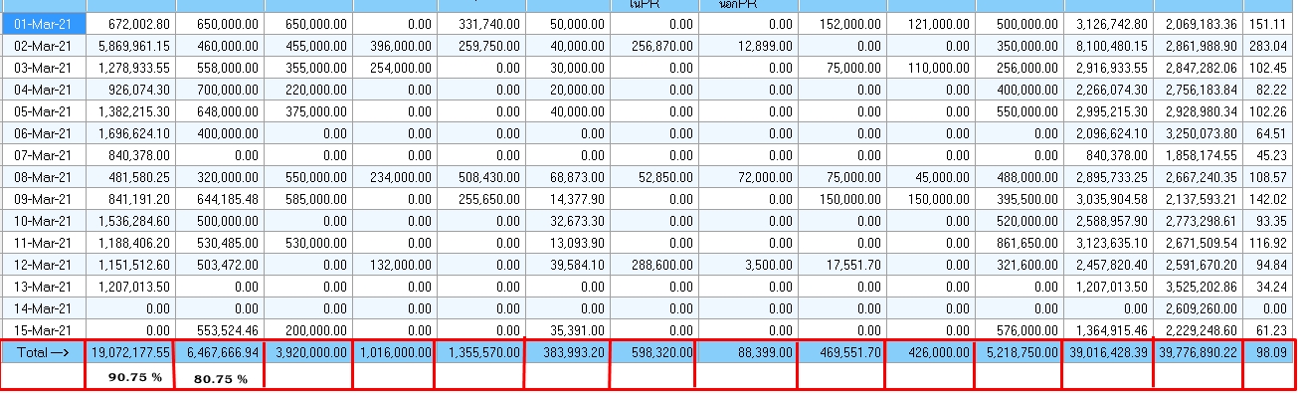Viewport: 1301px width, 396px height.
Task: Click the 90.75 % percentage cell
Action: click(131, 378)
